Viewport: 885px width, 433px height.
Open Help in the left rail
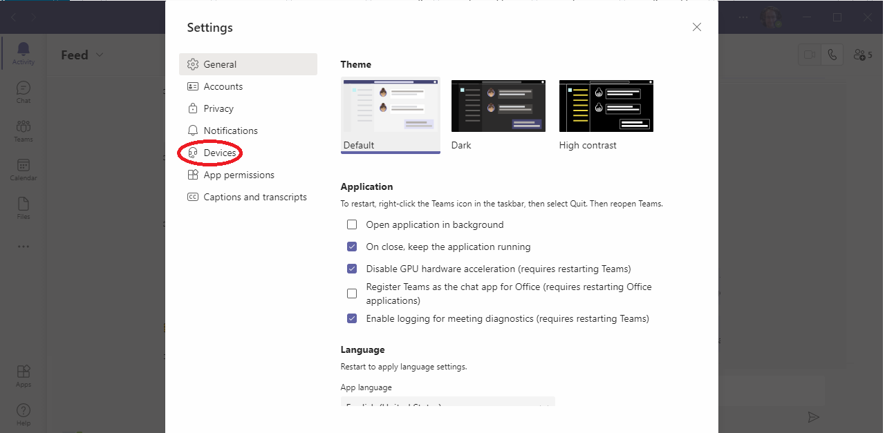coord(24,414)
